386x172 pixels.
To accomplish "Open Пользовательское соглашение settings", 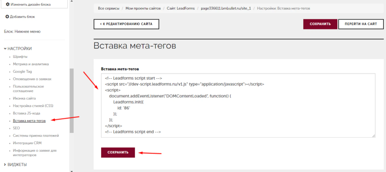I will (28, 89).
